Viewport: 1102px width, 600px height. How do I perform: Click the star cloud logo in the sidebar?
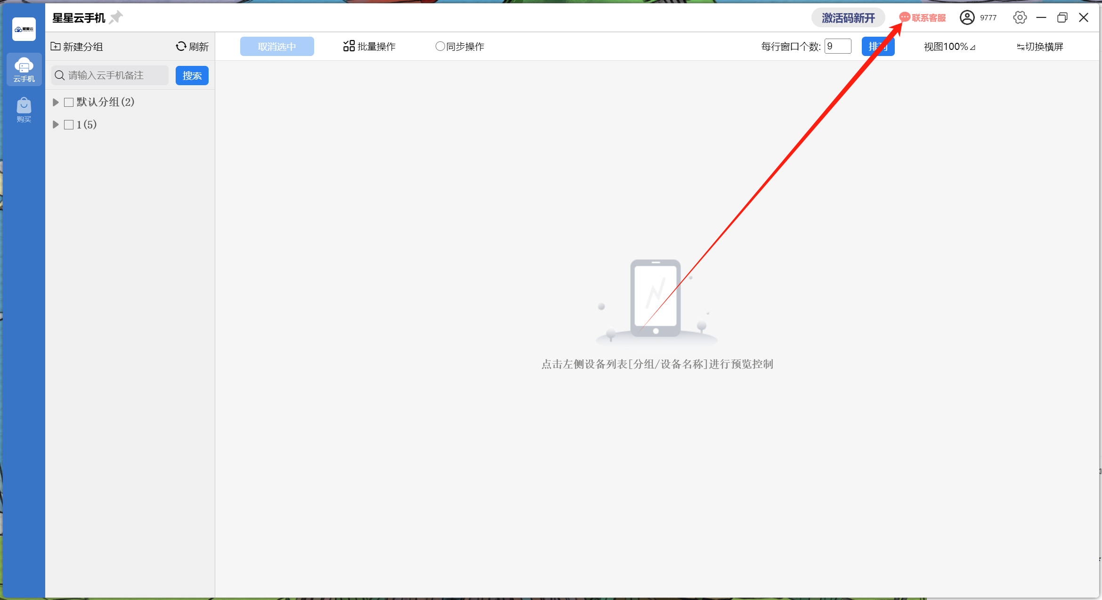[x=24, y=29]
